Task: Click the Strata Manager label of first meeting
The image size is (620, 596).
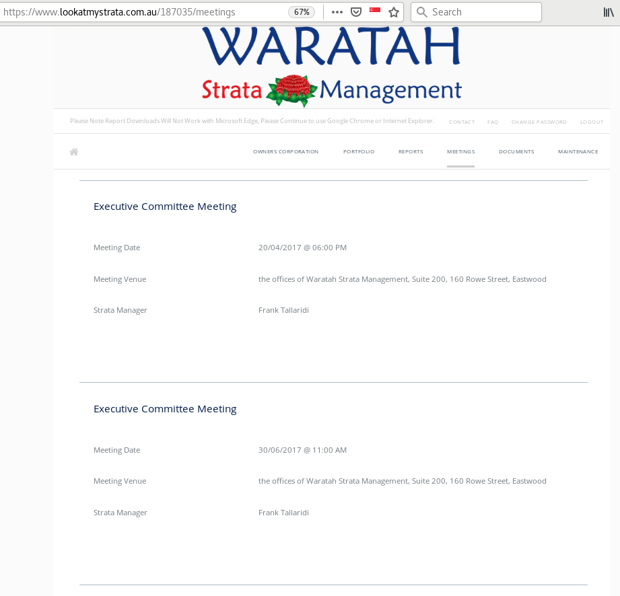Action: pos(120,311)
